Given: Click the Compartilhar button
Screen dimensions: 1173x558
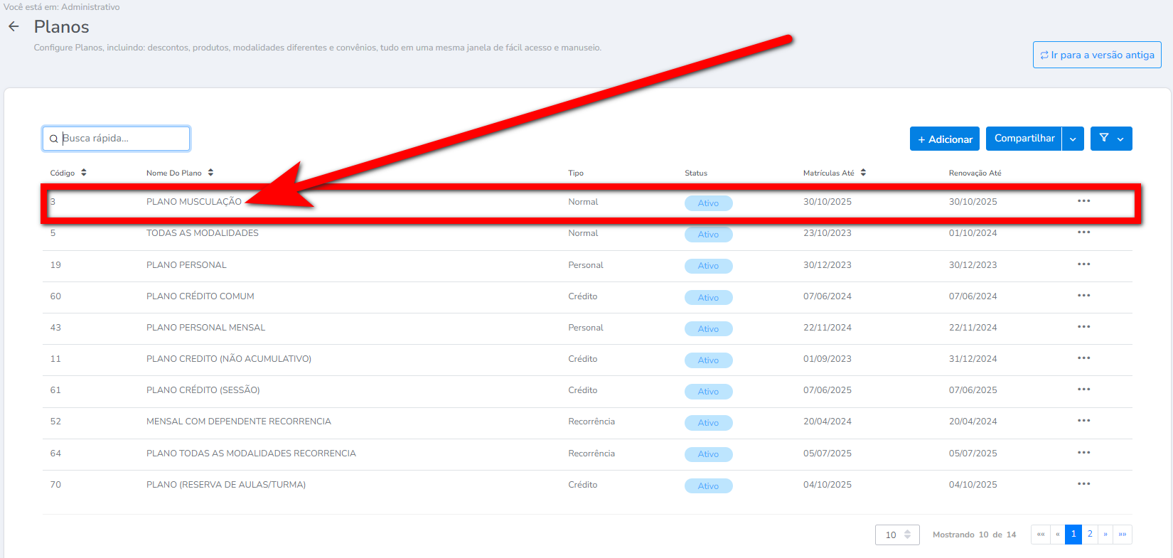Looking at the screenshot, I should tap(1024, 139).
